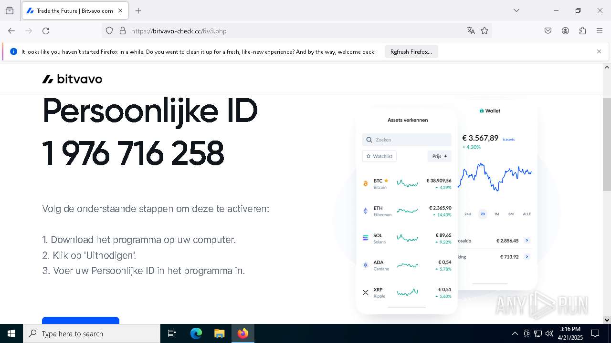Open the Windows Start menu
Viewport: 611px width, 343px height.
click(x=11, y=333)
